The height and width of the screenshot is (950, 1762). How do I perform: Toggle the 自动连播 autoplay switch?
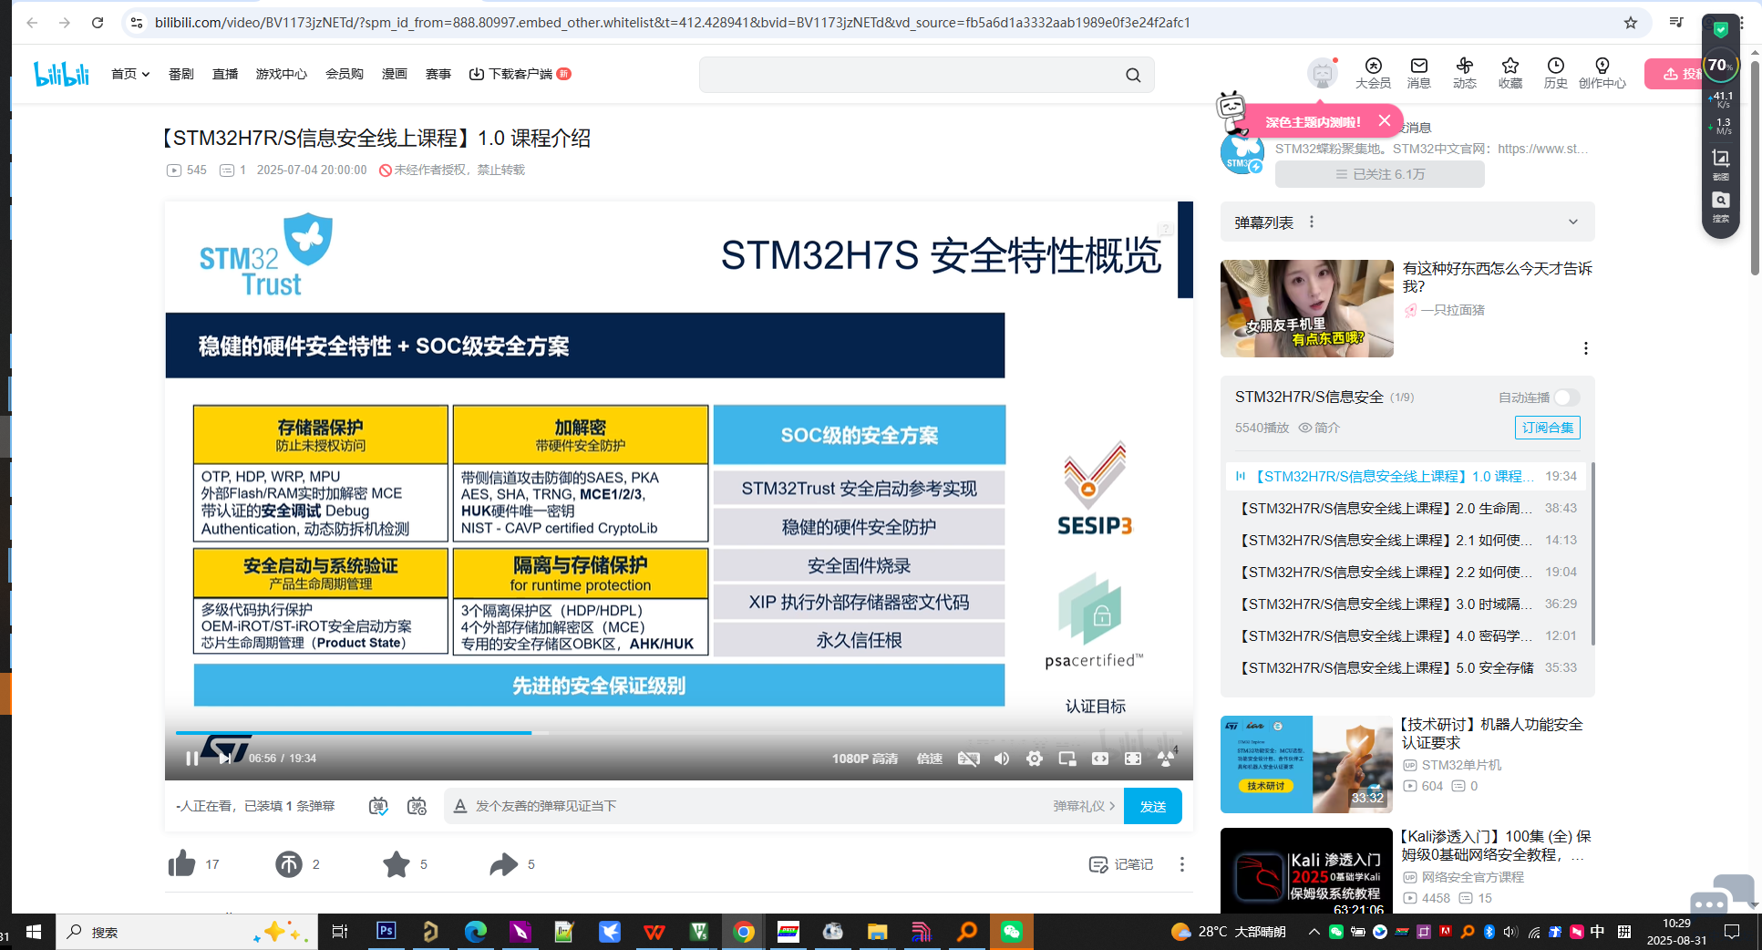pyautogui.click(x=1567, y=398)
